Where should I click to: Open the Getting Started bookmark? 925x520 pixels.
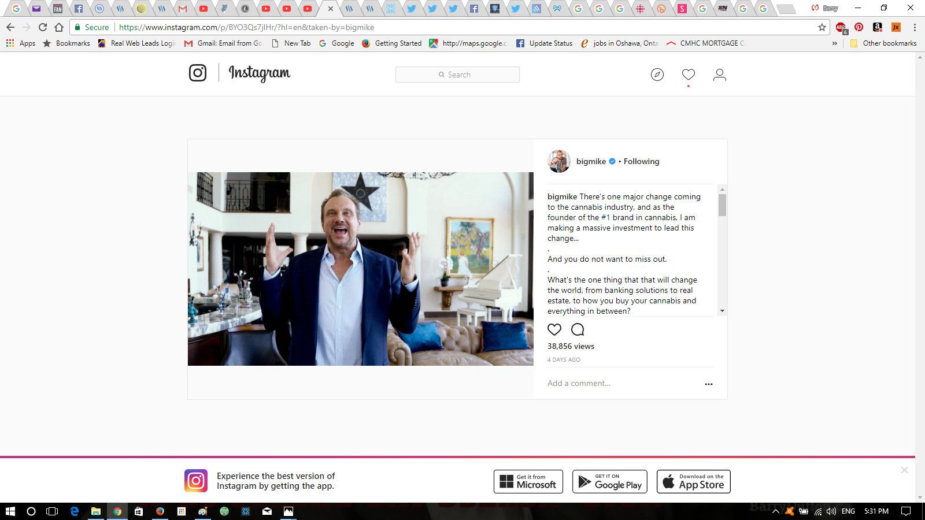pos(391,43)
